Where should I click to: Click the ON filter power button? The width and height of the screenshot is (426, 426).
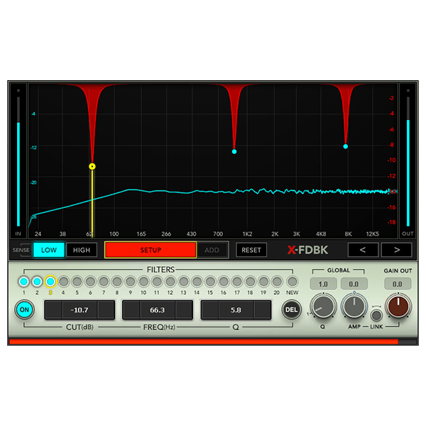coord(24,310)
